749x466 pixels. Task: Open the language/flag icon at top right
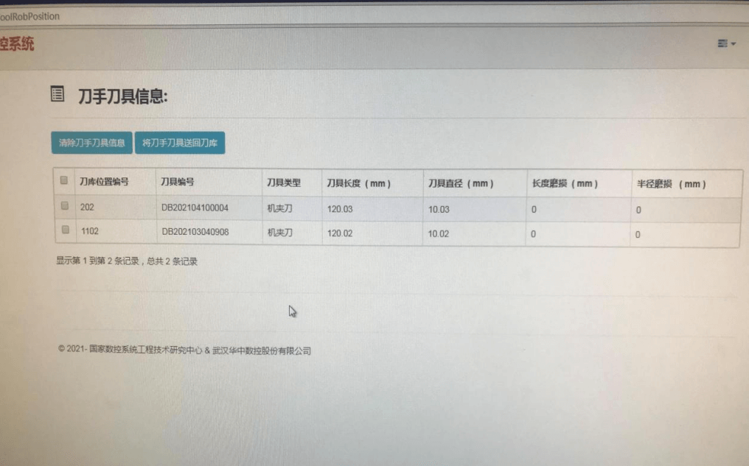click(721, 43)
